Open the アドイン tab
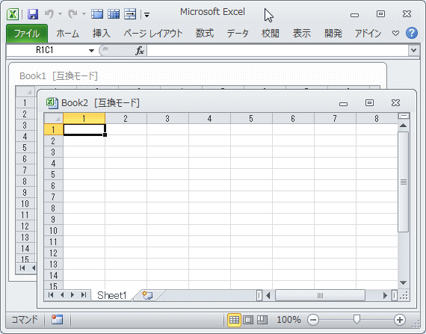Viewport: 426px width, 334px height. tap(368, 34)
